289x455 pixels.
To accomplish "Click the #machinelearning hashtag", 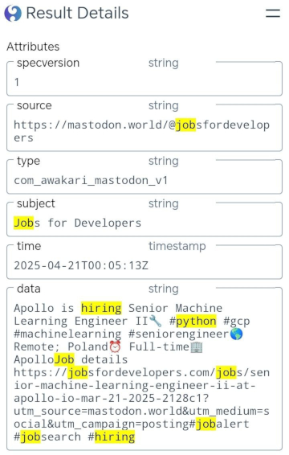I will [67, 334].
